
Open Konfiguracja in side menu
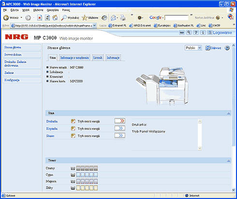pos(22,80)
